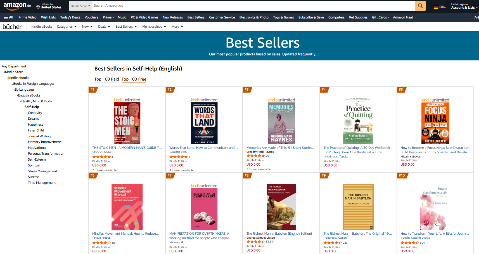This screenshot has height=254, width=479.
Task: Select Inner Child subcategory
Action: click(36, 130)
